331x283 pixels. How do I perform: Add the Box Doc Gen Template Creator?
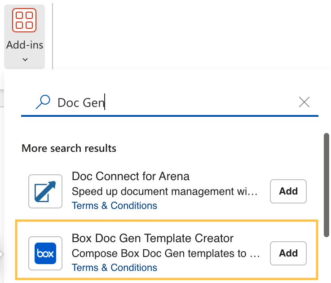tap(288, 253)
